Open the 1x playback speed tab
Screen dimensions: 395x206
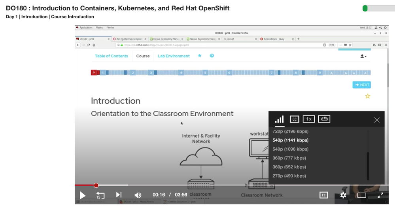309,119
